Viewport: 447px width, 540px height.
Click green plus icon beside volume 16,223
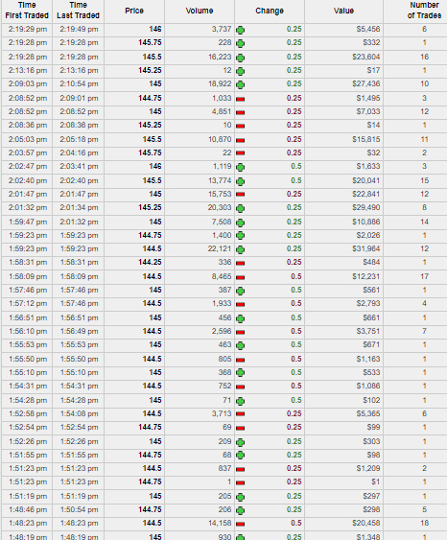pyautogui.click(x=241, y=58)
